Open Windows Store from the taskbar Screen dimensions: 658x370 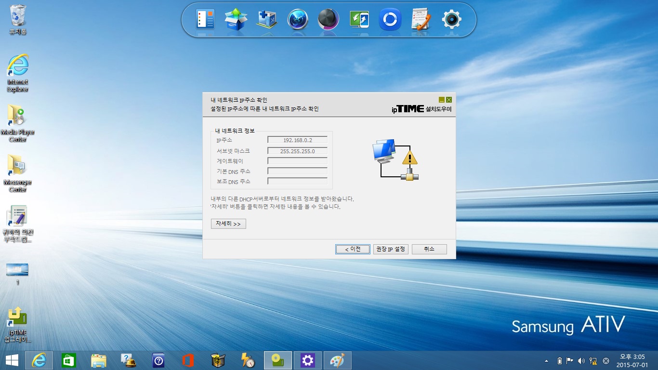(69, 360)
